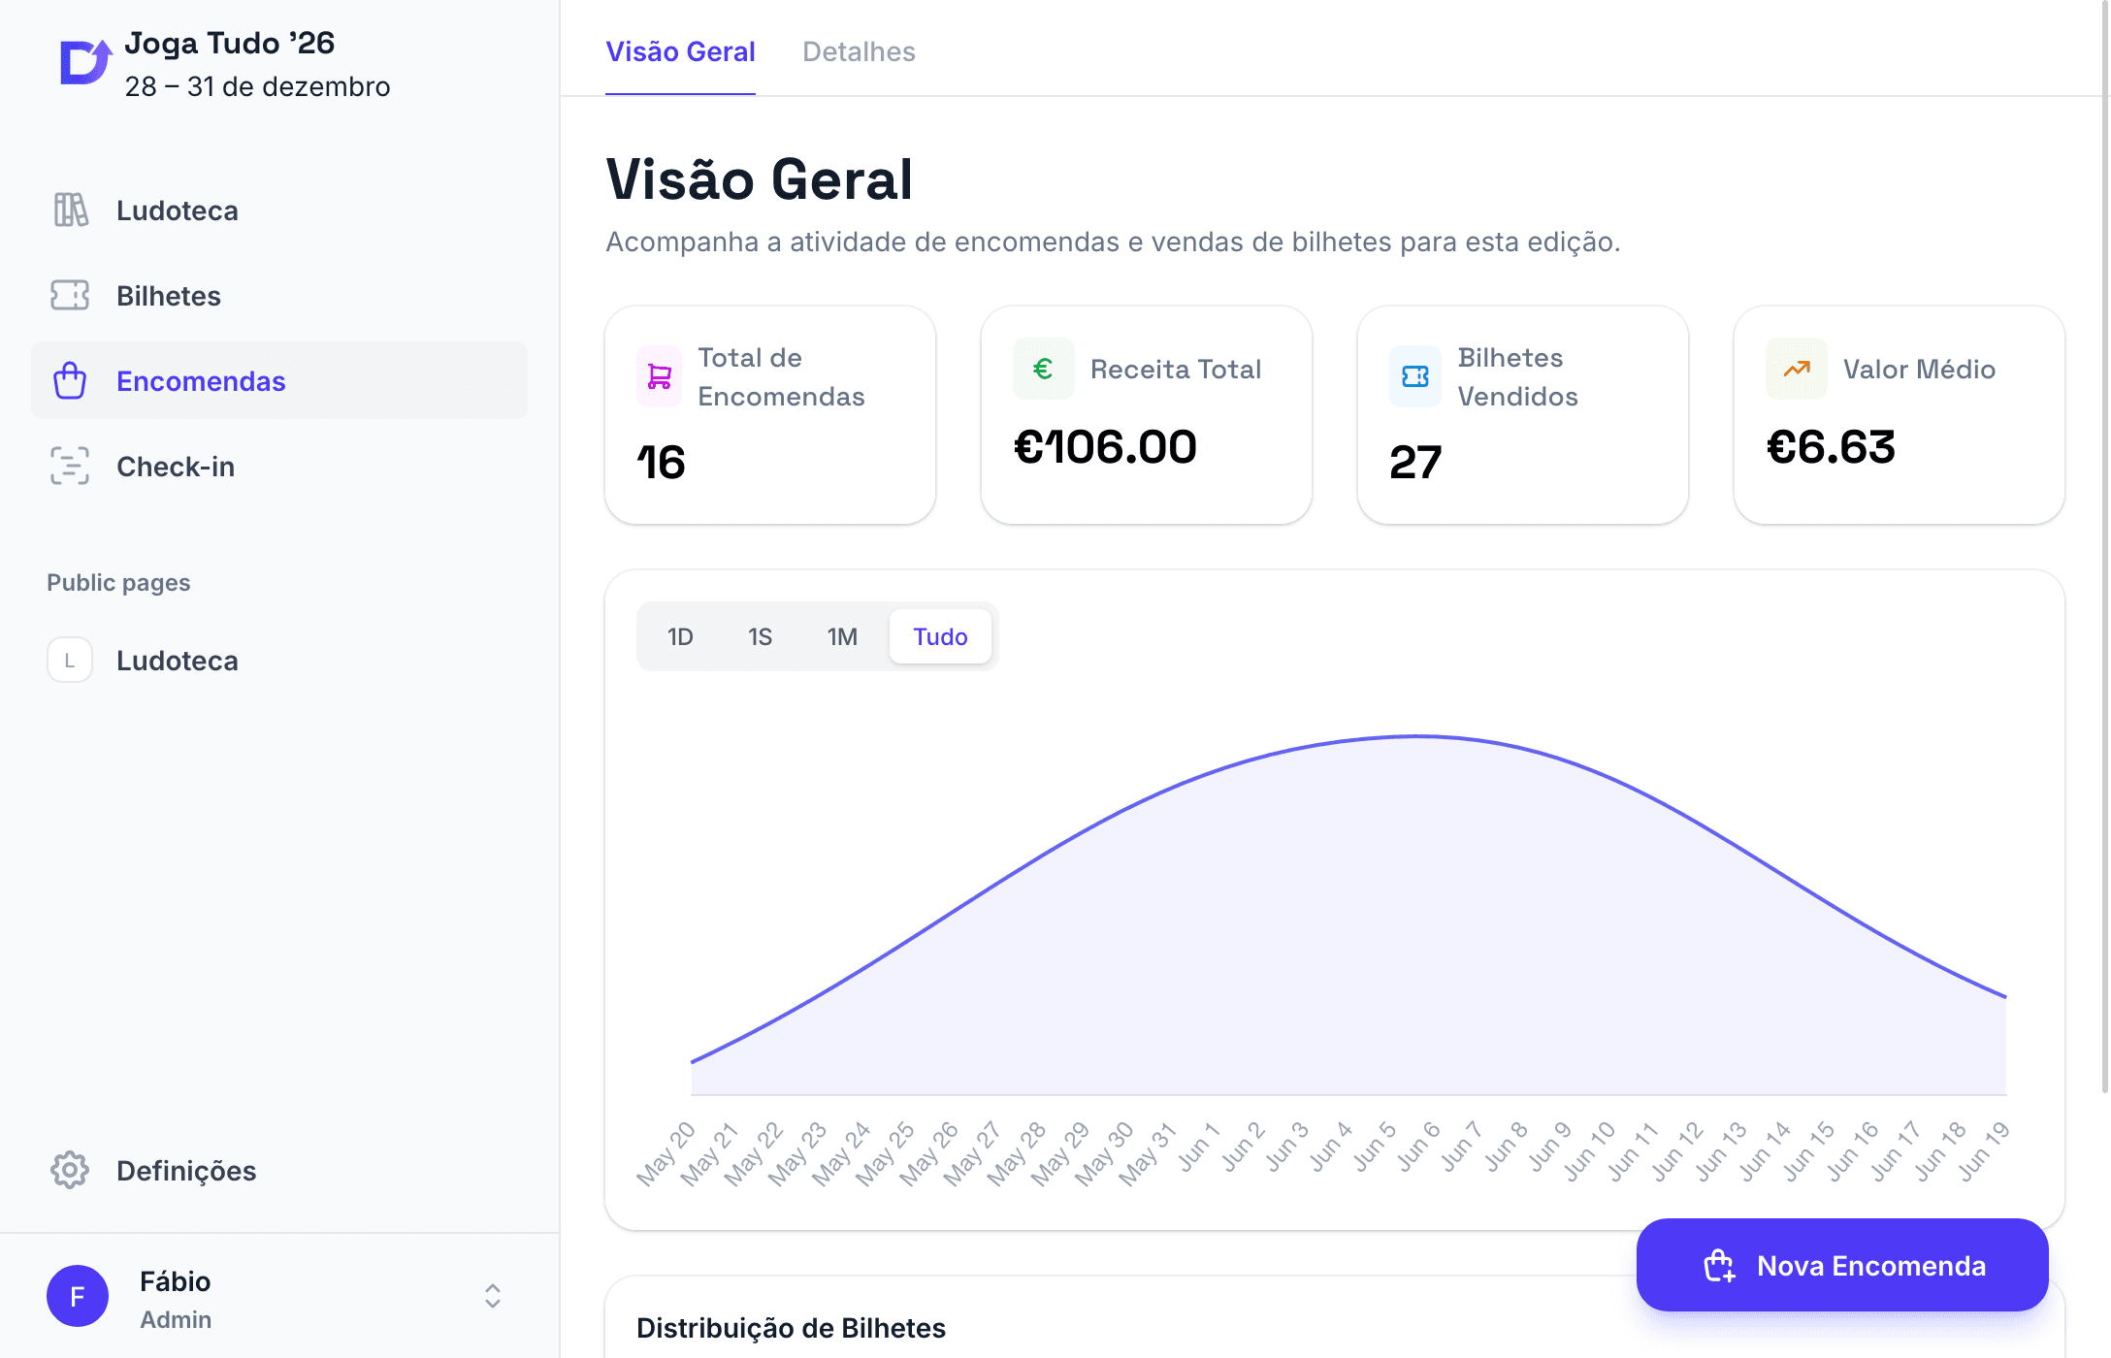Click the Valor Médio €6.63 value
Screen dimensions: 2111x1358
pos(1831,446)
